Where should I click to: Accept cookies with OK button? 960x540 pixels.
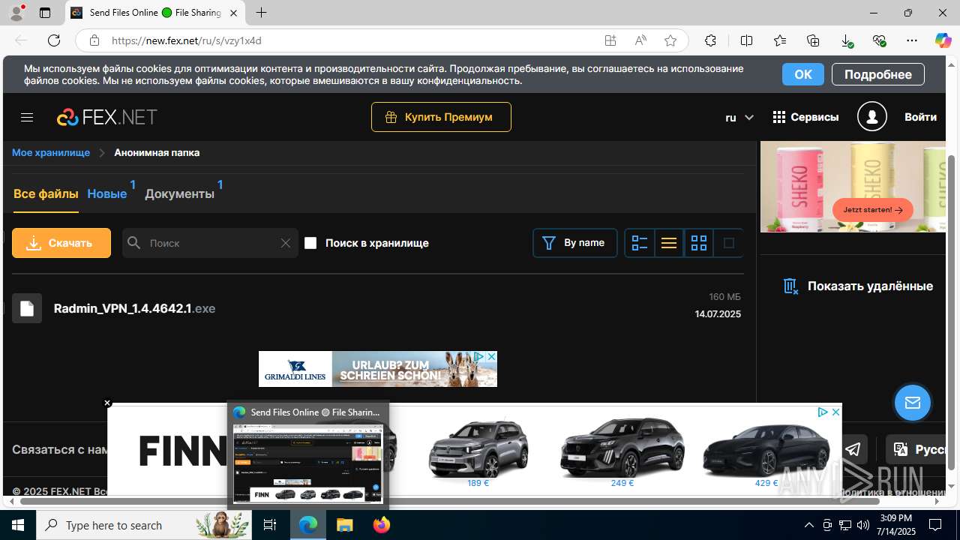[x=803, y=74]
